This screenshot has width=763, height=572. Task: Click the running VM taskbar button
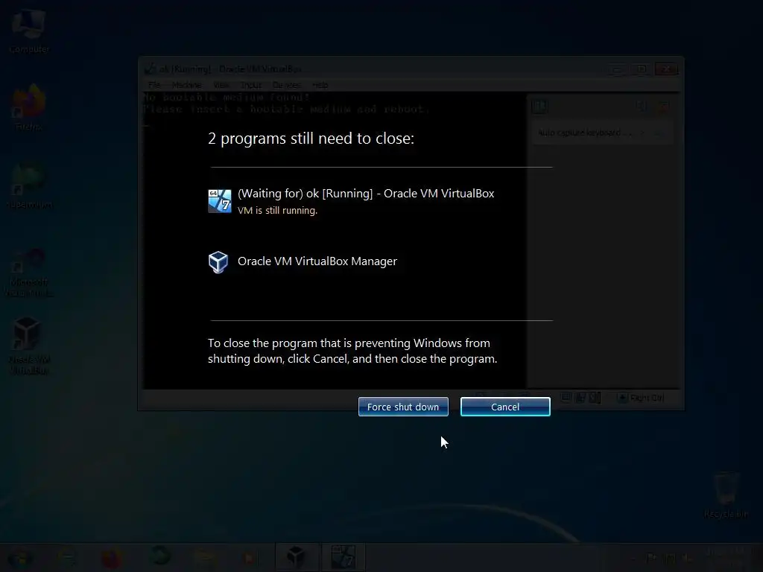pos(343,557)
